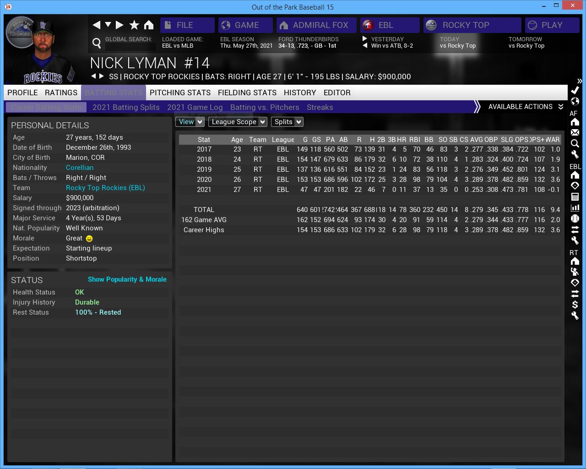586x469 pixels.
Task: Open the Splits dropdown
Action: (x=287, y=122)
